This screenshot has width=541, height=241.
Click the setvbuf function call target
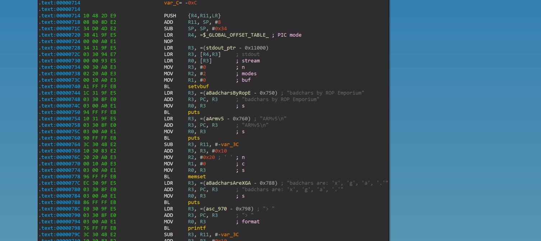click(198, 87)
